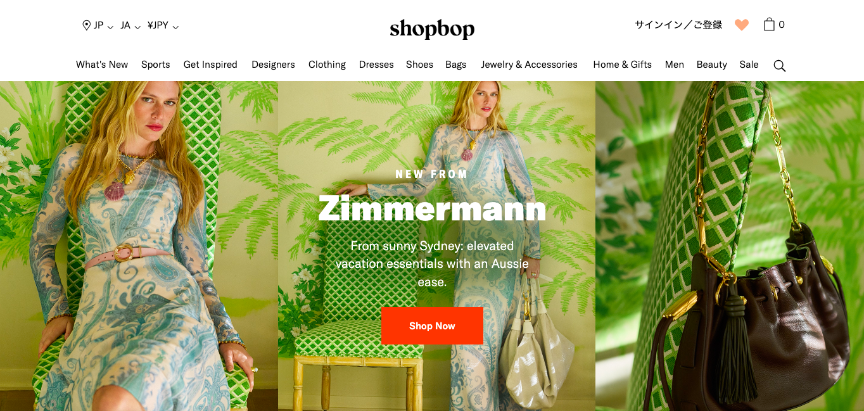
Task: Click the location pin icon
Action: pos(87,25)
